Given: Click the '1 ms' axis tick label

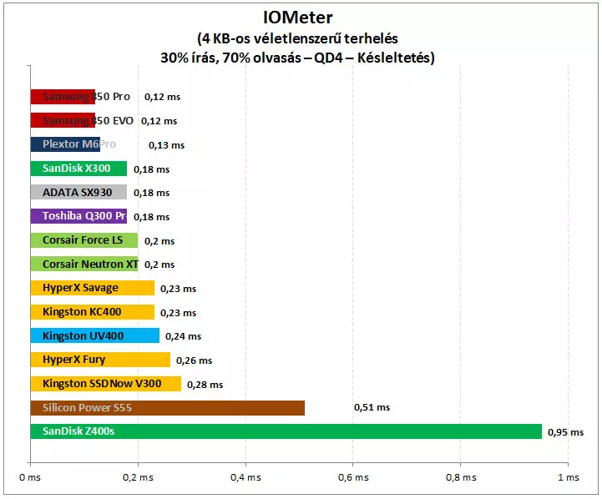Looking at the screenshot, I should click(x=569, y=477).
